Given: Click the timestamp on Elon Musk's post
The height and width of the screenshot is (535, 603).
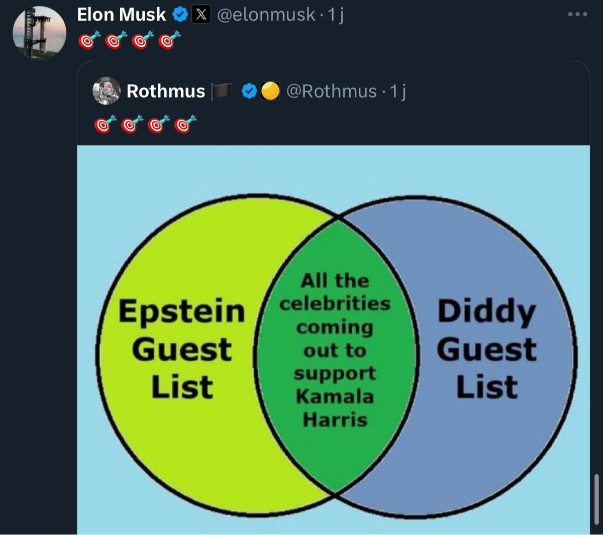Looking at the screenshot, I should point(336,15).
